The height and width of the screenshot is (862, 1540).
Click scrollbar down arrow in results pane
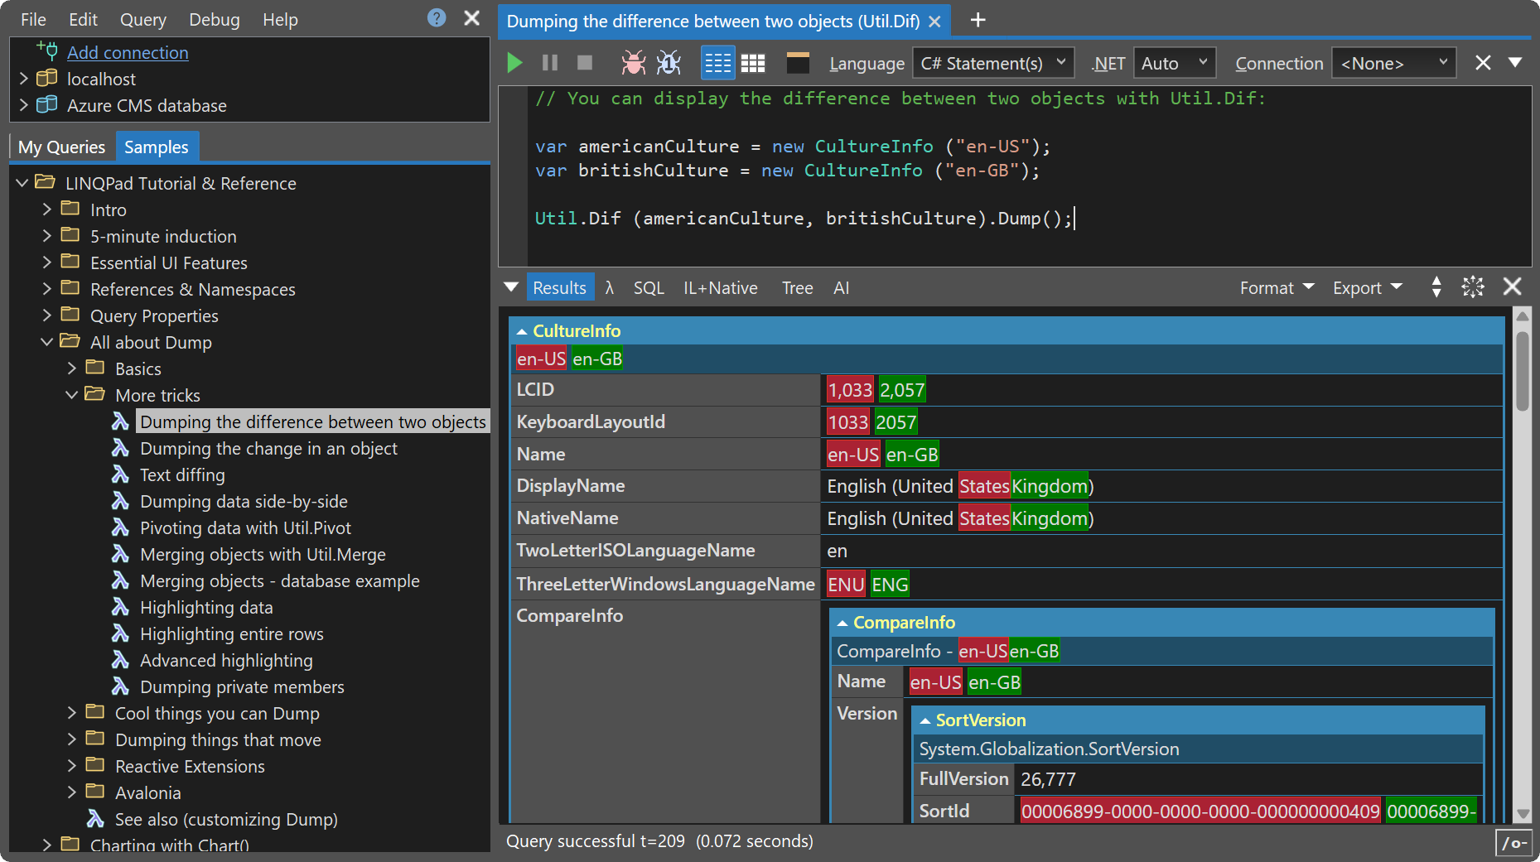tap(1523, 814)
